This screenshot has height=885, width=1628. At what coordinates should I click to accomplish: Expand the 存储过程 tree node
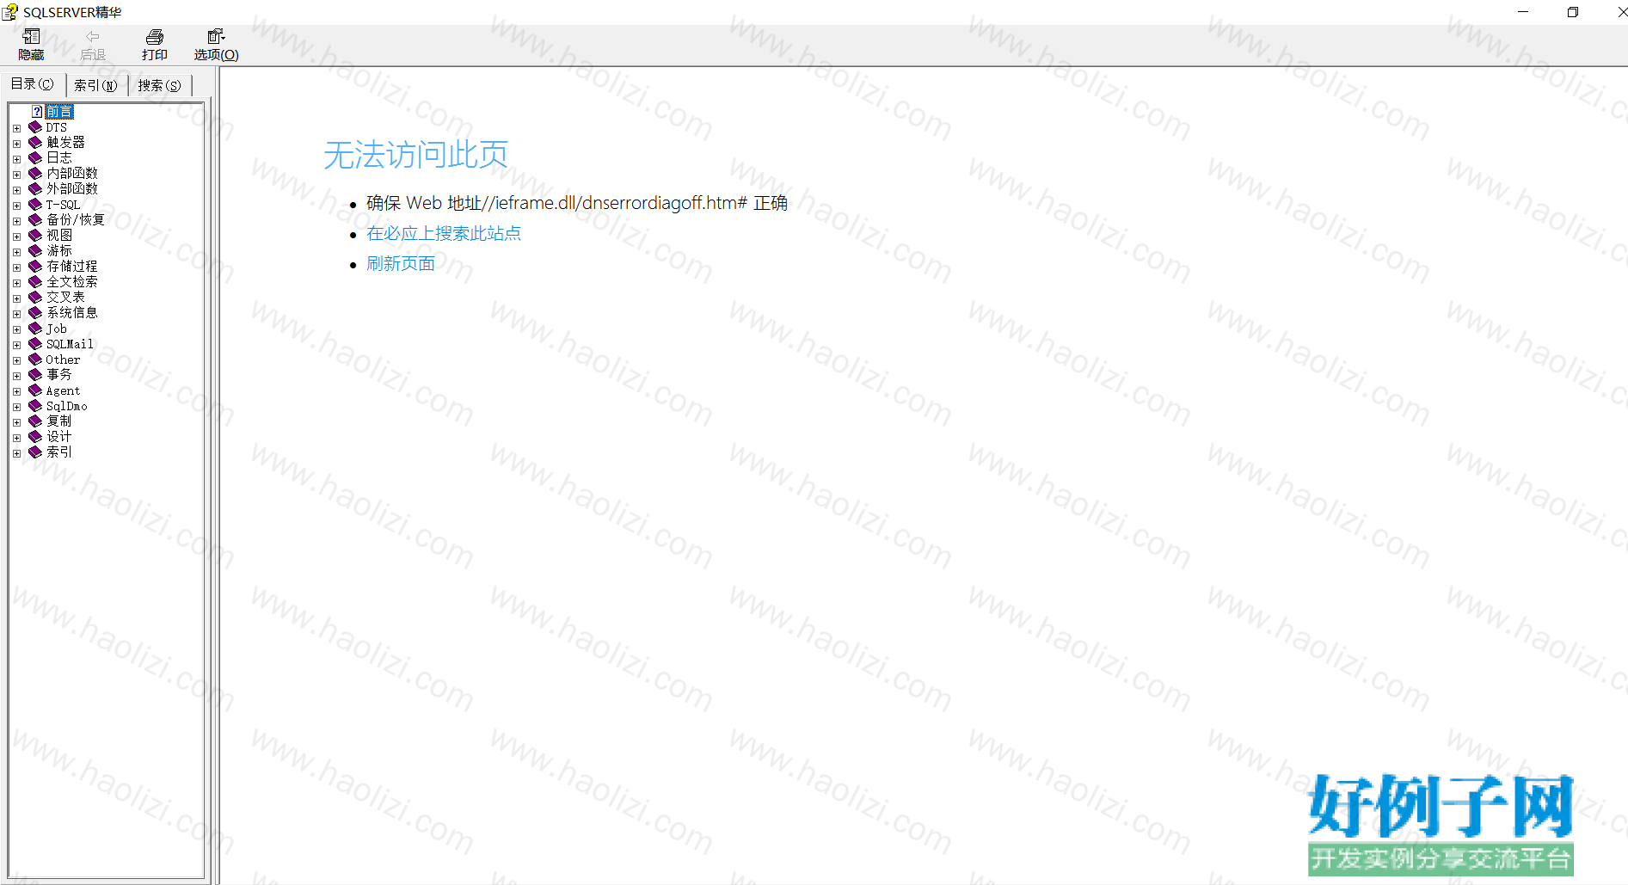click(16, 267)
